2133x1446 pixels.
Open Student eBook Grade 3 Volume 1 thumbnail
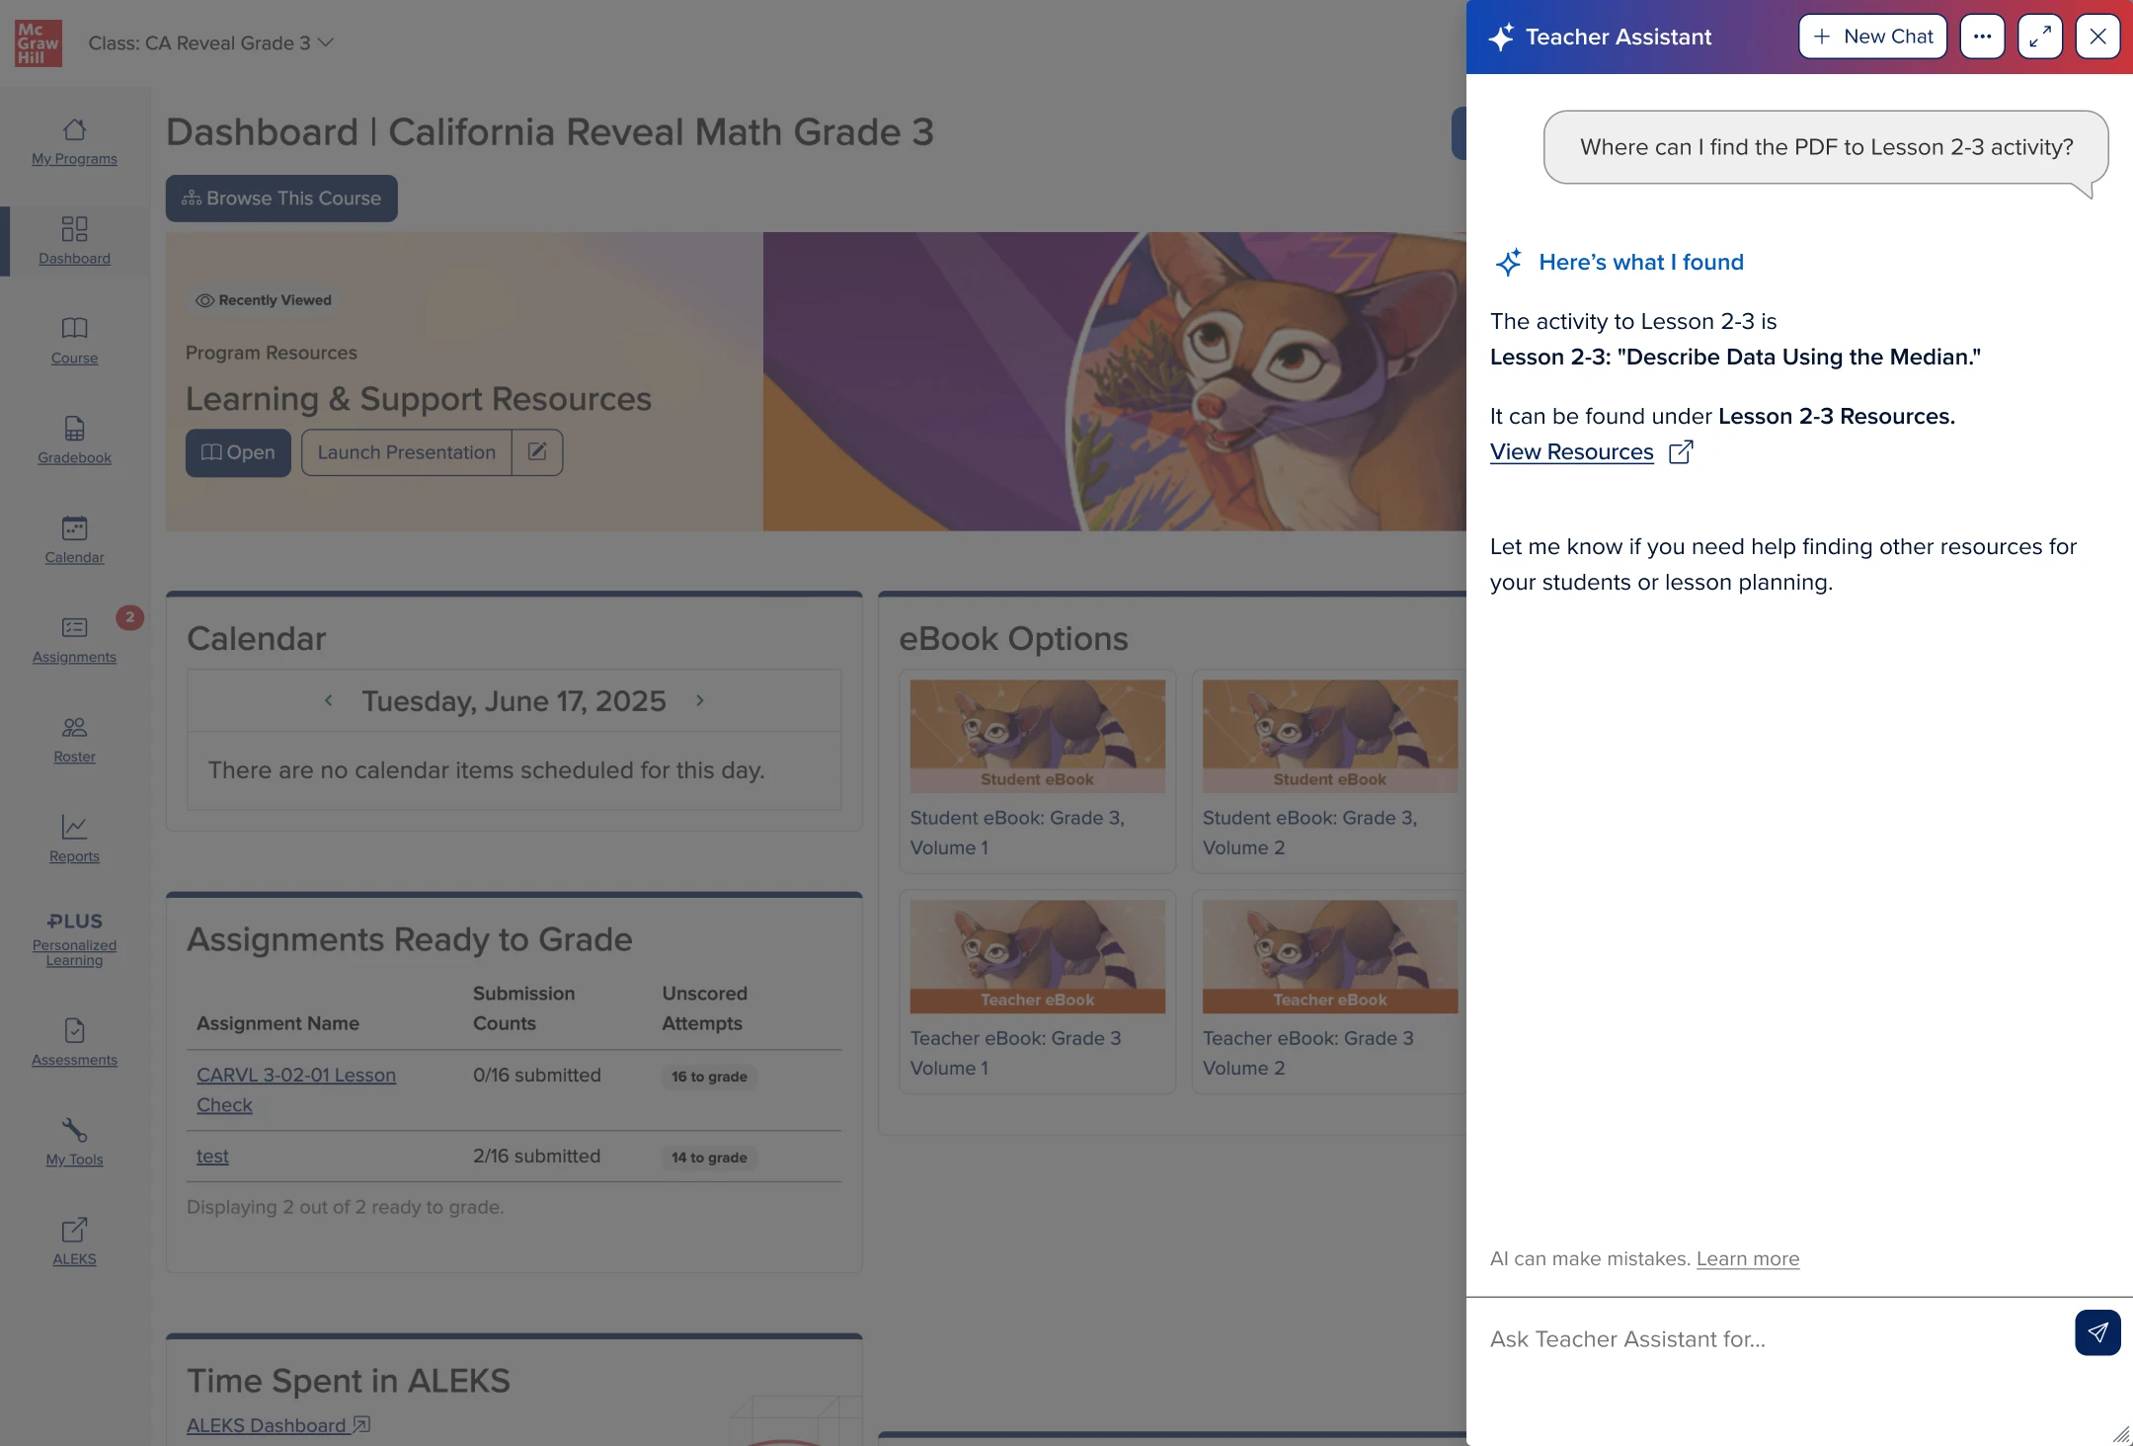click(x=1037, y=735)
